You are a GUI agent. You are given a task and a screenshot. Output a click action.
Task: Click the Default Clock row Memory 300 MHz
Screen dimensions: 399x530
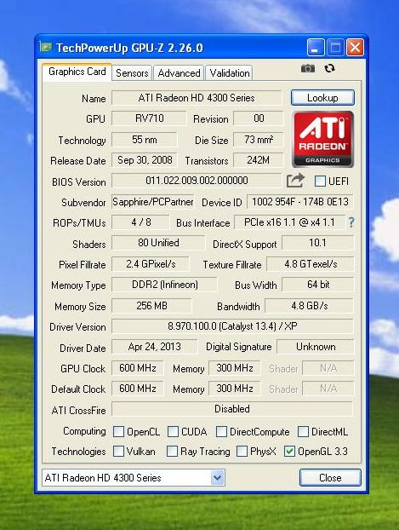[235, 389]
